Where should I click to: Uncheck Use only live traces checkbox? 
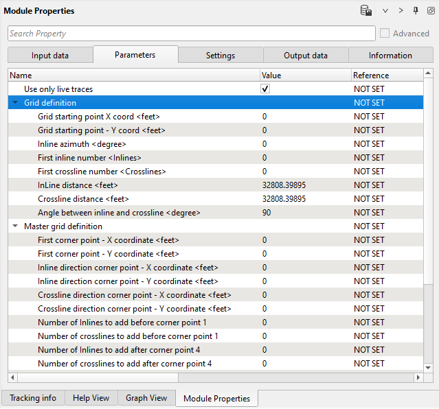pos(265,89)
